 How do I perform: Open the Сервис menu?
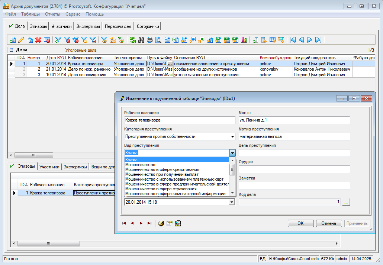pos(73,14)
